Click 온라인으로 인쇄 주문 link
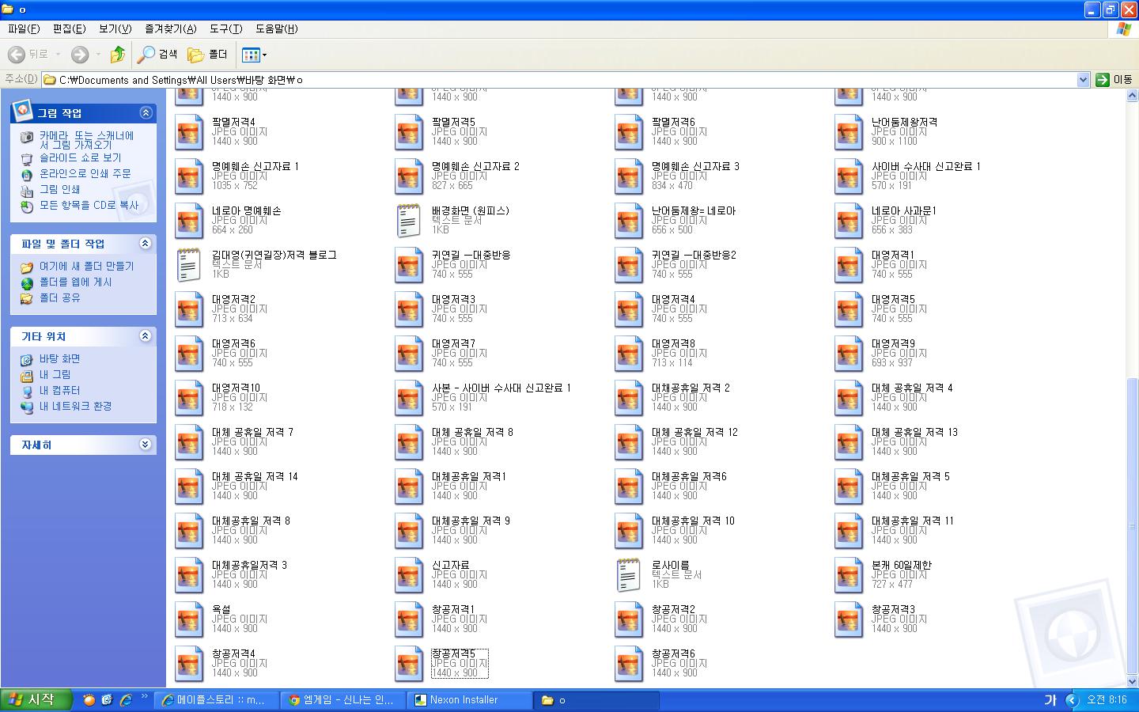 (x=85, y=173)
